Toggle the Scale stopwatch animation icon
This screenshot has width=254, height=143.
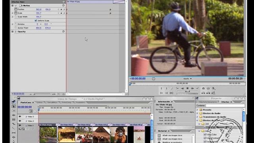click(x=16, y=13)
